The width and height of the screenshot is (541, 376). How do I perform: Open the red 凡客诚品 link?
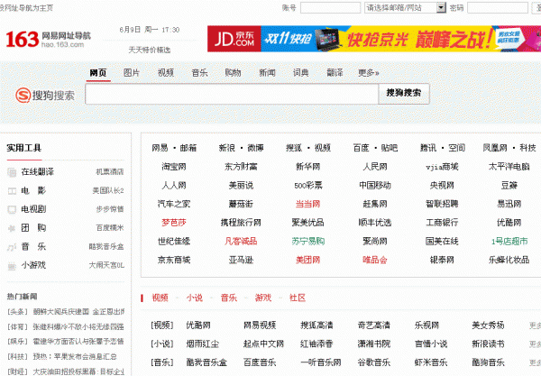(241, 242)
